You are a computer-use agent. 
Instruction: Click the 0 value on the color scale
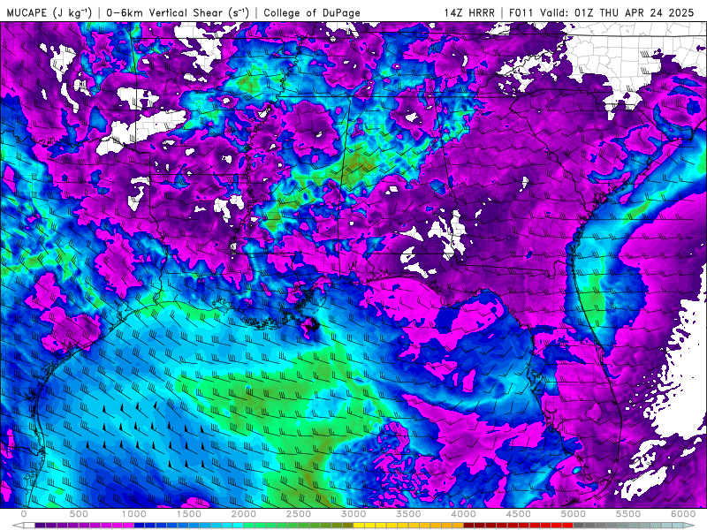(24, 514)
